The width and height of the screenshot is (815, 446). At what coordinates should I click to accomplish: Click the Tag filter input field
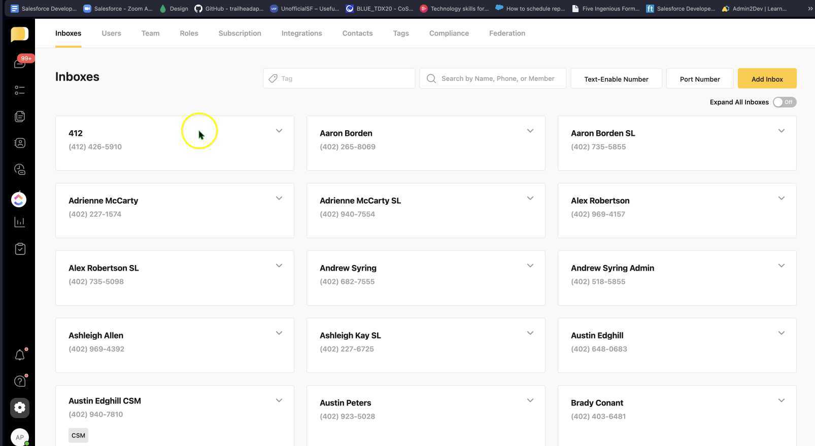pyautogui.click(x=339, y=79)
